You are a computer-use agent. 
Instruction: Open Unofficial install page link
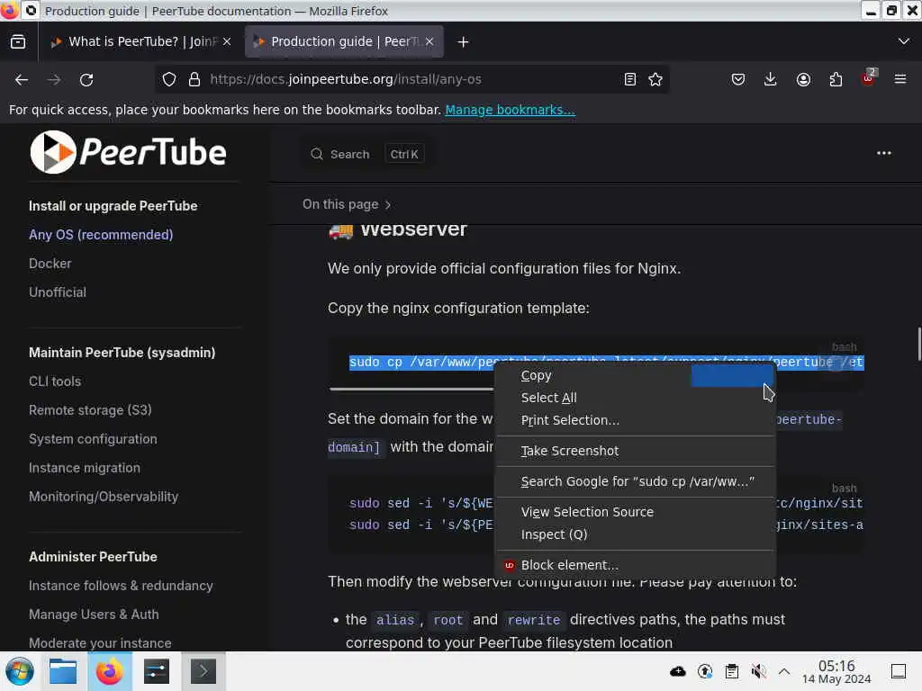[x=57, y=292]
